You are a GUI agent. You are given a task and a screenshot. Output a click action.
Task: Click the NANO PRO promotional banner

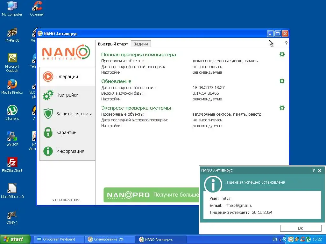151,195
